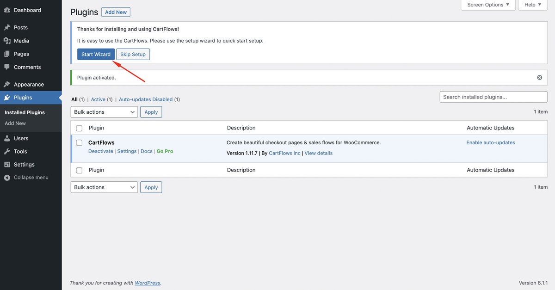Select Add New in the Plugins submenu
The image size is (555, 290).
(15, 123)
